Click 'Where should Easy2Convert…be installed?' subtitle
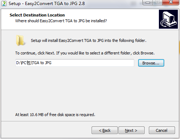The image size is (180, 139). (x=61, y=21)
